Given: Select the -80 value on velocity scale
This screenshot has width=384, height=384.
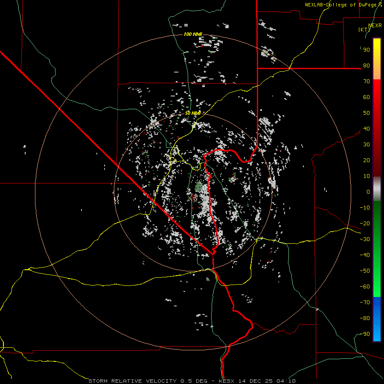Looking at the screenshot, I should point(365,318).
